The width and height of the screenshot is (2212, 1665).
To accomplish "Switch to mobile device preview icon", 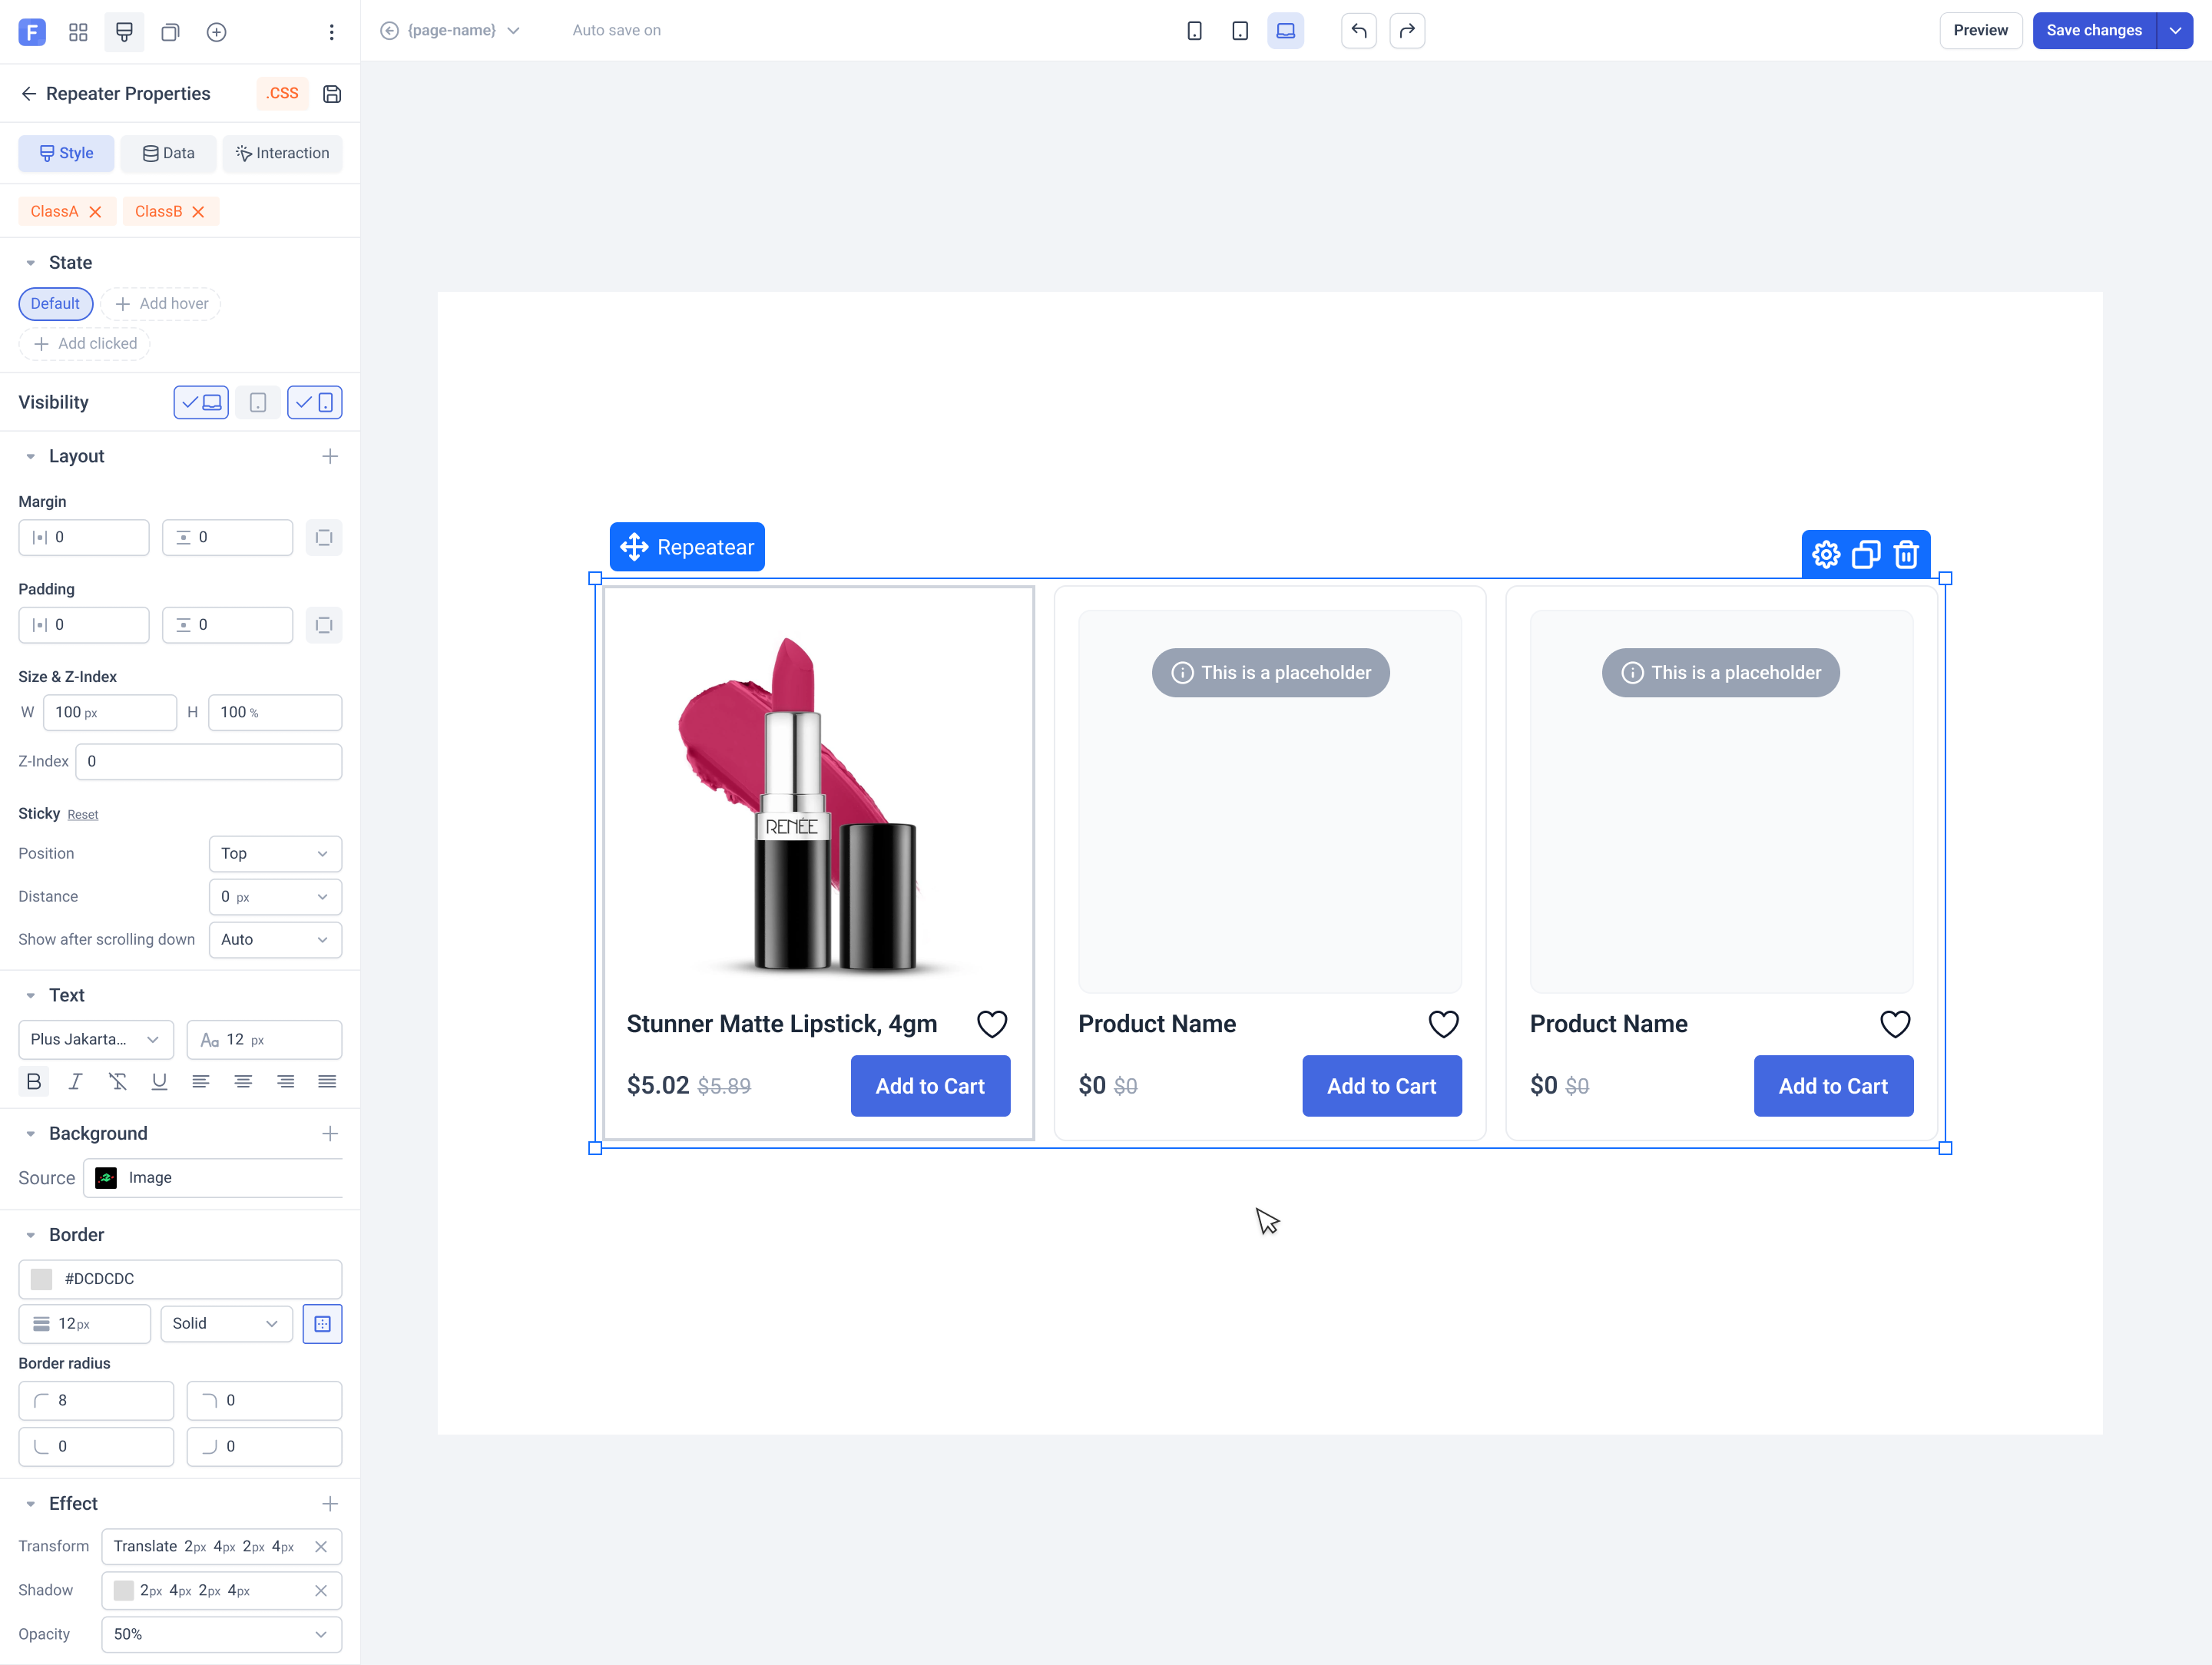I will tap(1194, 31).
